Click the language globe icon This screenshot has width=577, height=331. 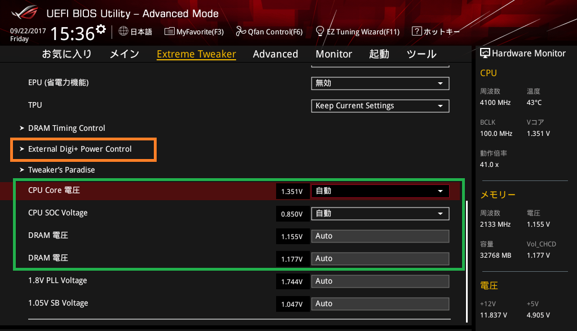[x=123, y=32]
